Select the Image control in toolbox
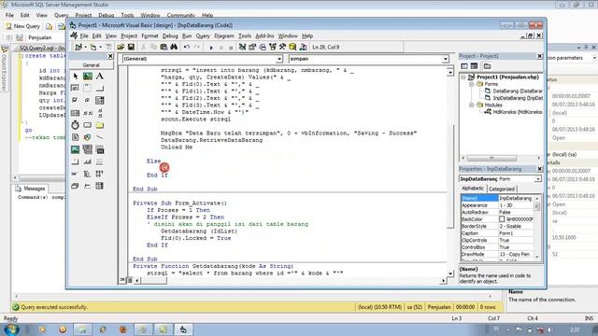 coord(75,149)
